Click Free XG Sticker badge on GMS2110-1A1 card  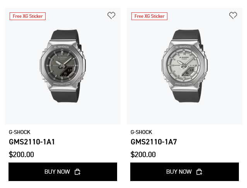point(28,16)
